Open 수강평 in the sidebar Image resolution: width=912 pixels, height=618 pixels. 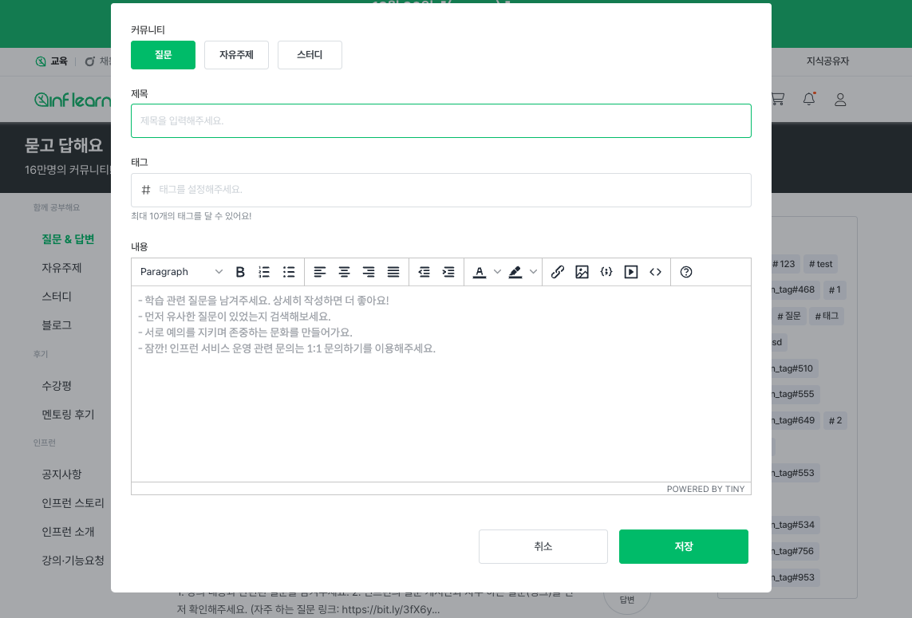pos(57,385)
